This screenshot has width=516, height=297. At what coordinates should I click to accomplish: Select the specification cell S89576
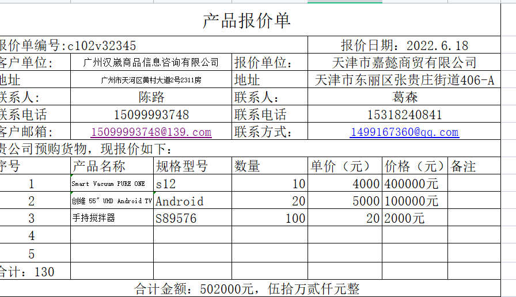[x=192, y=218]
